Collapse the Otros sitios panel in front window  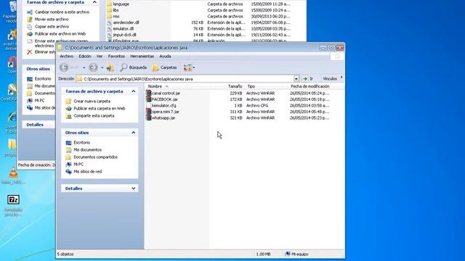134,133
